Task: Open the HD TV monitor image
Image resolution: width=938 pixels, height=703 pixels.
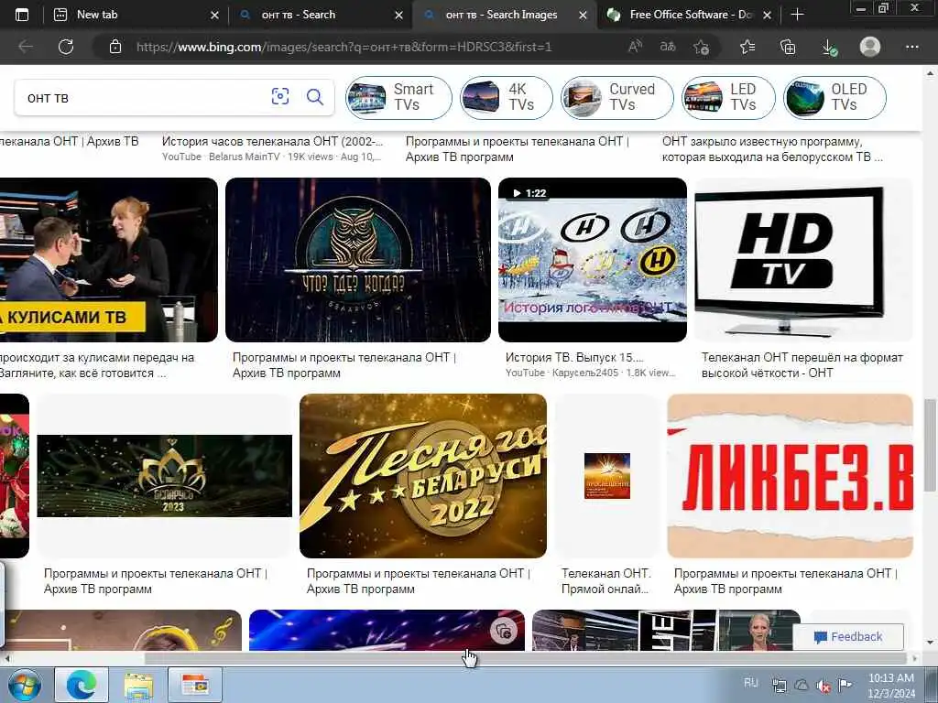Action: point(803,260)
